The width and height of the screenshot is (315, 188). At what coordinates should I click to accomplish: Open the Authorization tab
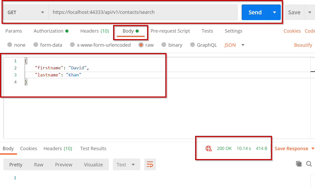[x=51, y=31]
